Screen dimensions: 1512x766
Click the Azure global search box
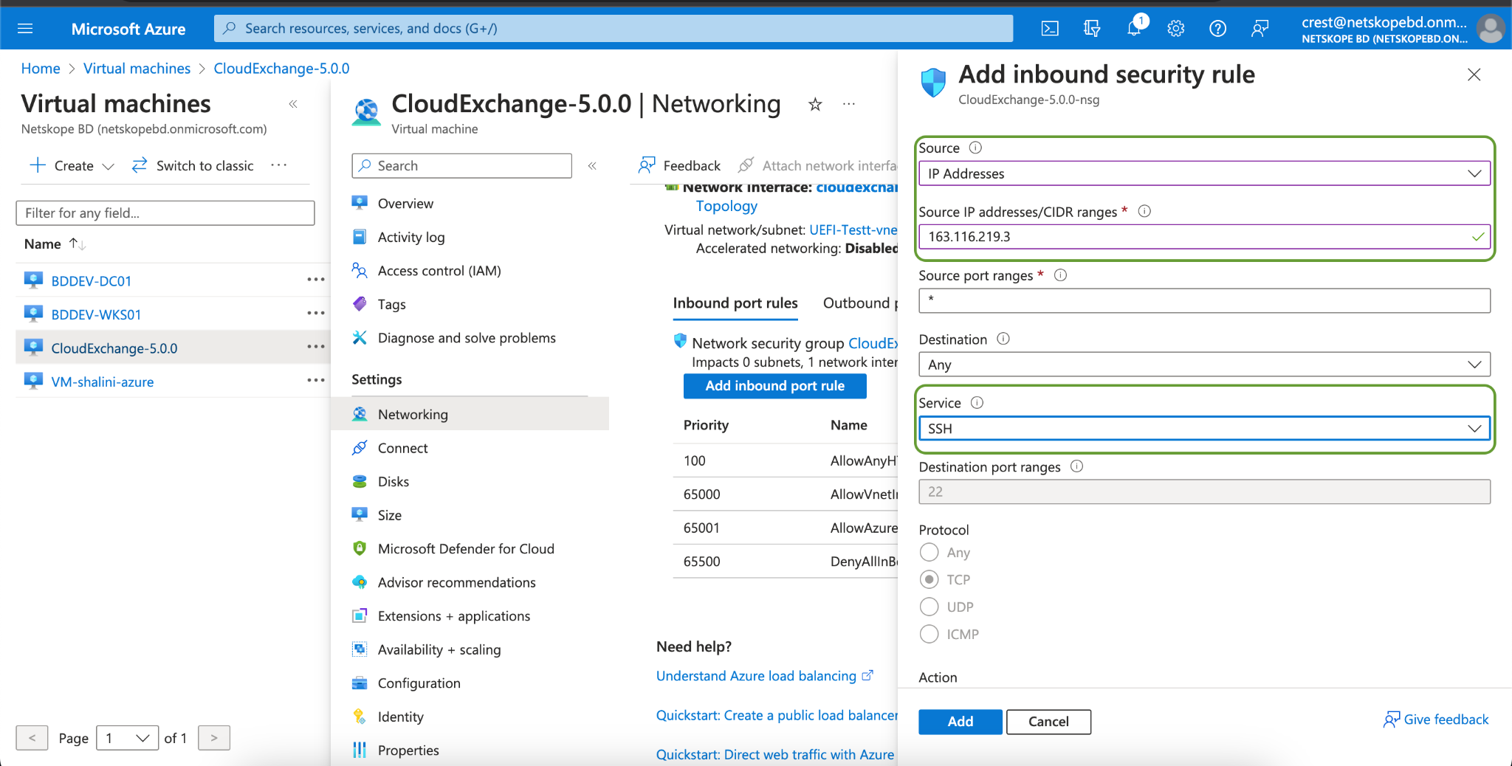click(614, 29)
